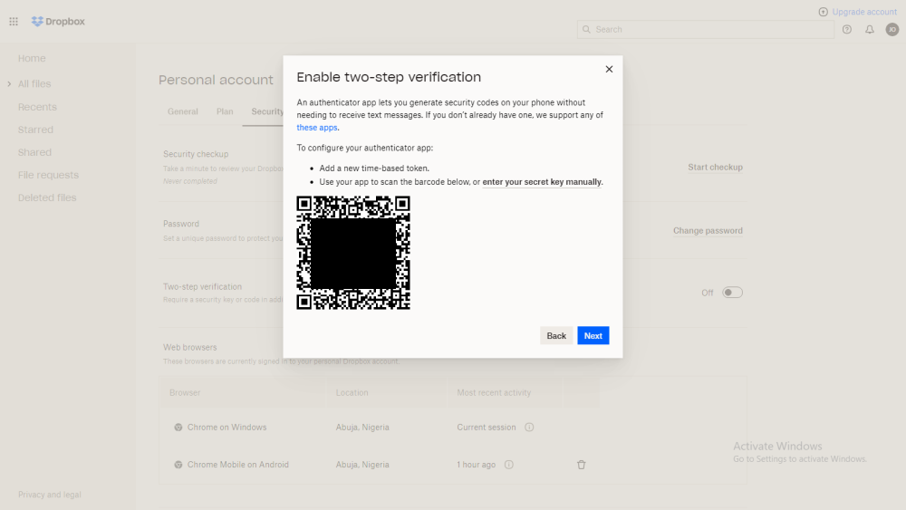
Task: Open the notifications bell
Action: click(869, 30)
